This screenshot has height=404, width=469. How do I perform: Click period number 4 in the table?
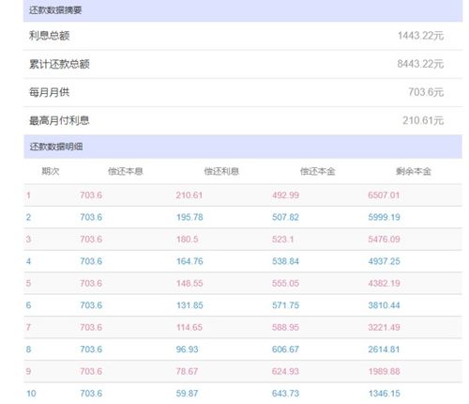pyautogui.click(x=28, y=261)
